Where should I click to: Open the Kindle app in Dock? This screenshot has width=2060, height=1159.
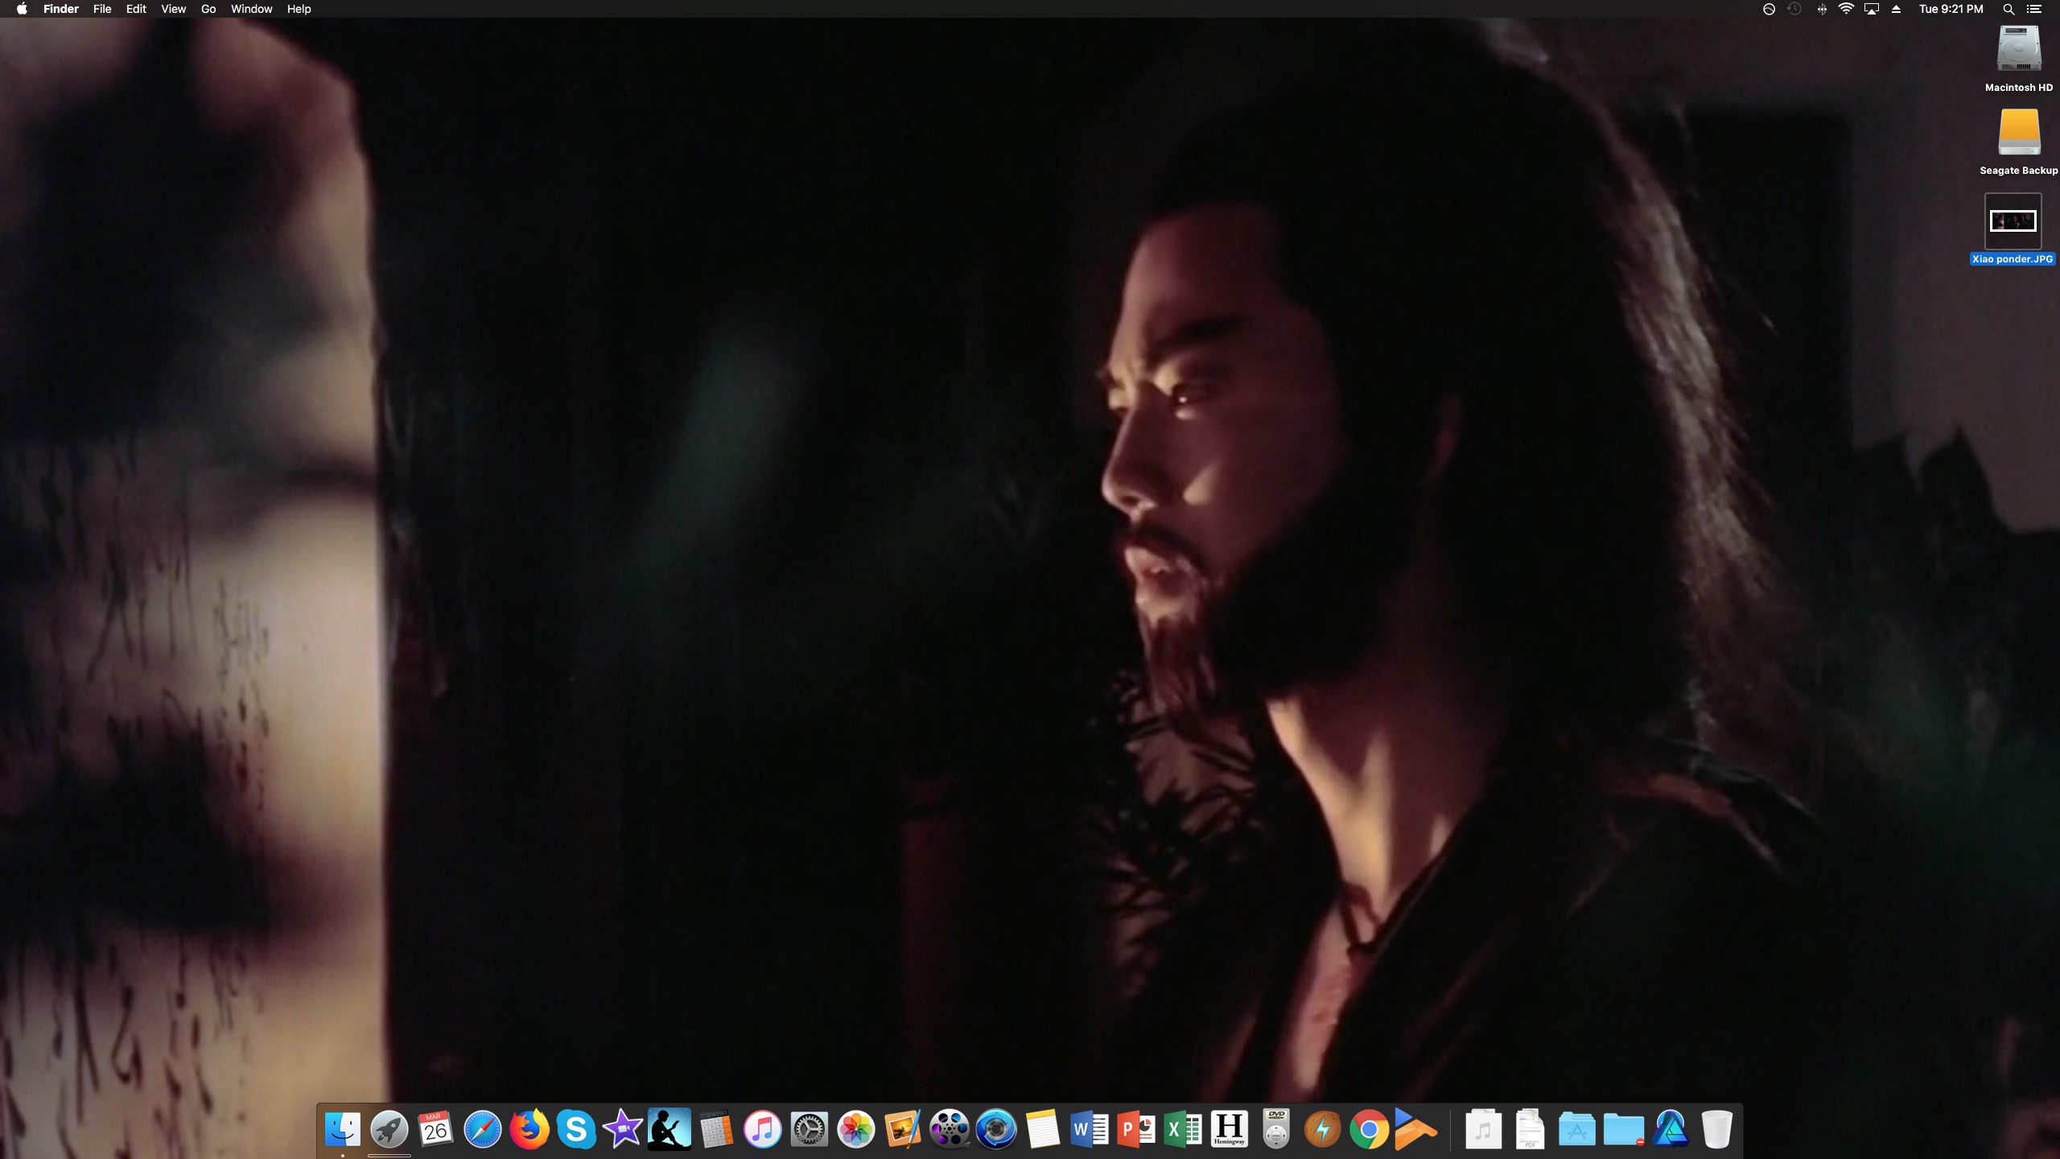(x=669, y=1129)
